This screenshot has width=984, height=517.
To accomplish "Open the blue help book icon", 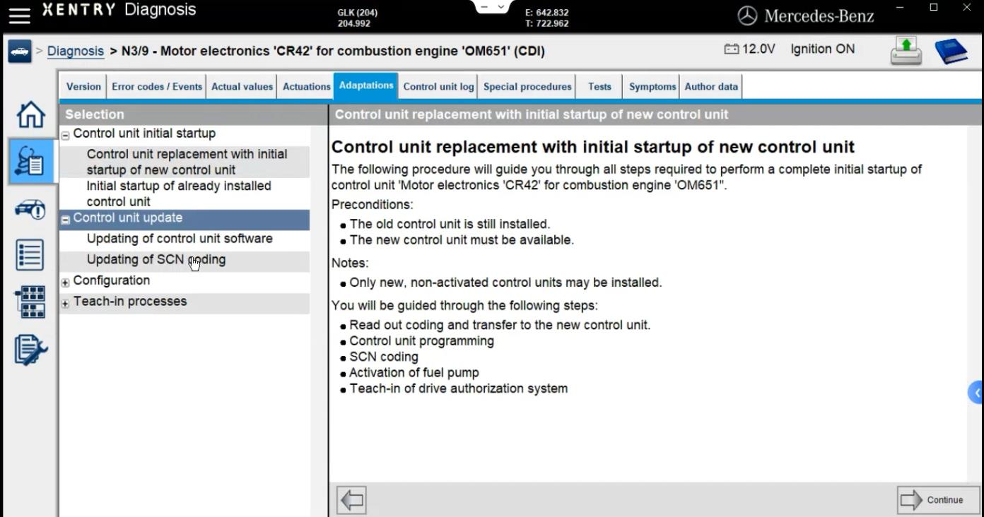I will [x=951, y=51].
